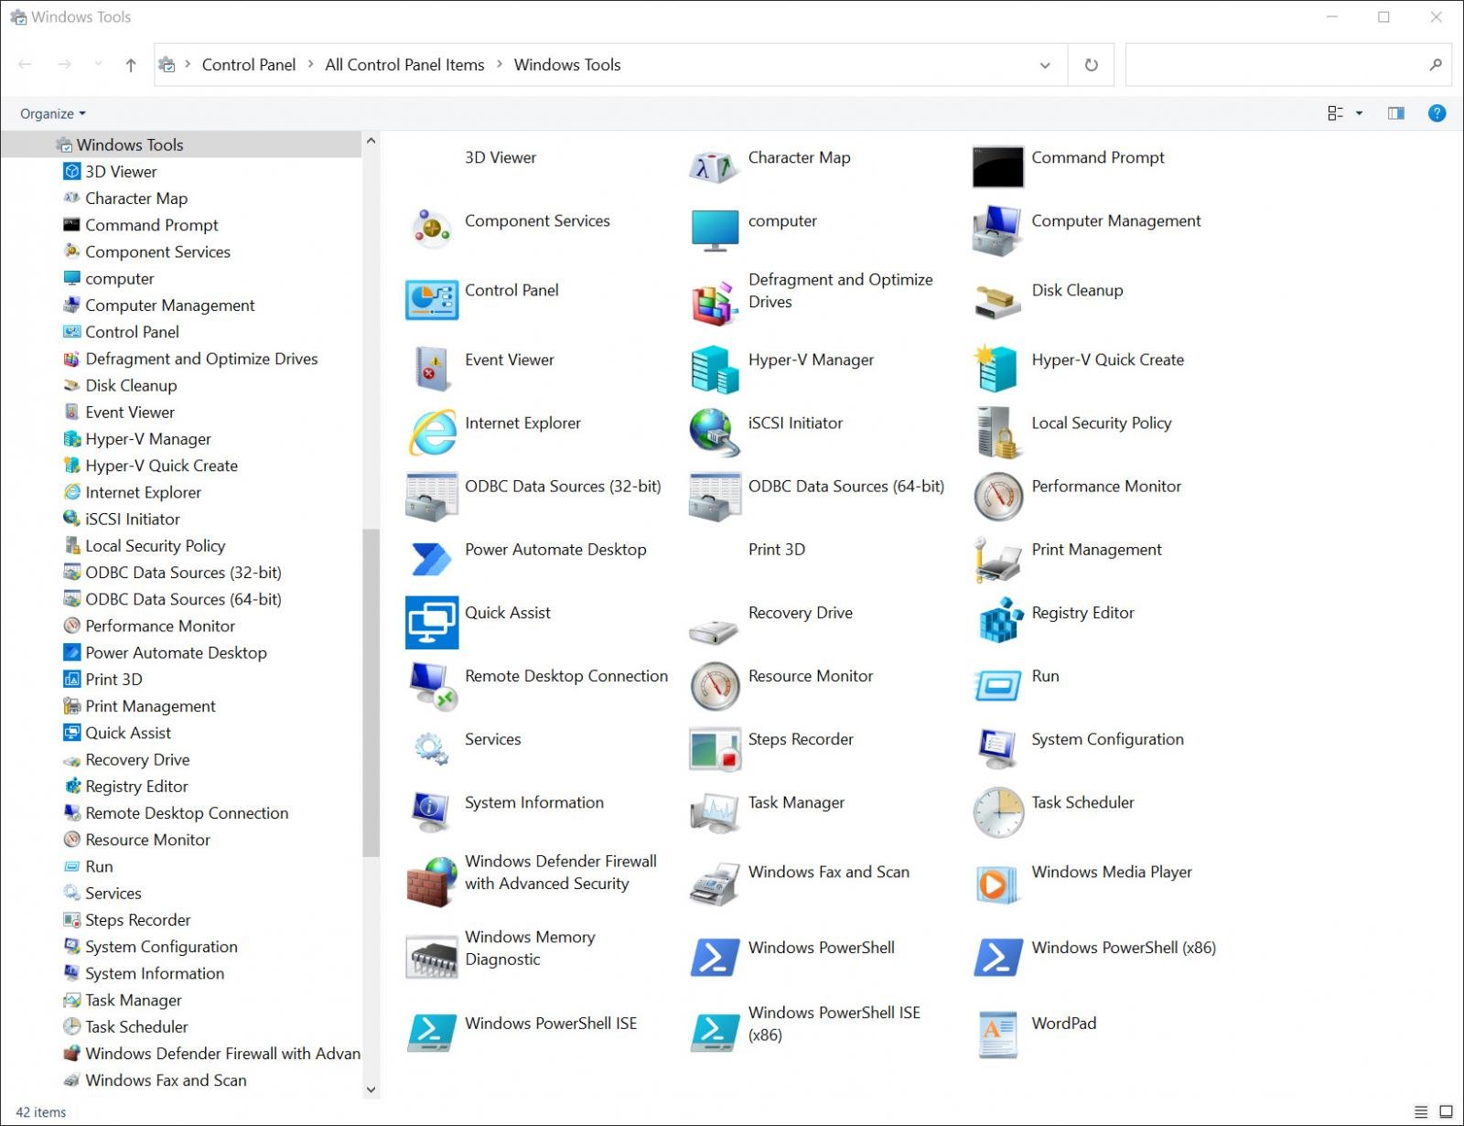
Task: Launch Character Map
Action: point(799,157)
